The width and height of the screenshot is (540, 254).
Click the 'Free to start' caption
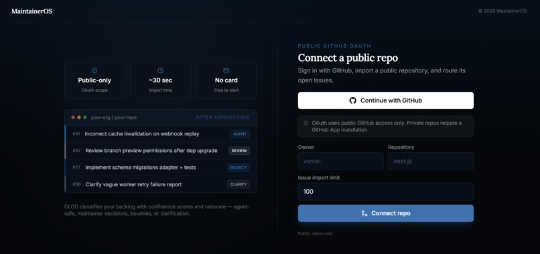click(x=226, y=90)
